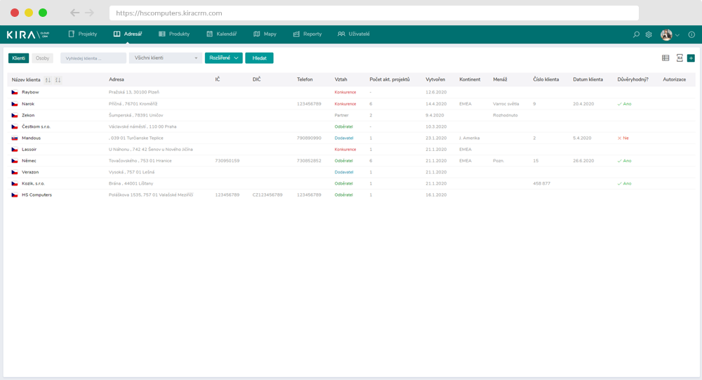Open the Všichni klienti dropdown
This screenshot has width=702, height=380.
(166, 58)
